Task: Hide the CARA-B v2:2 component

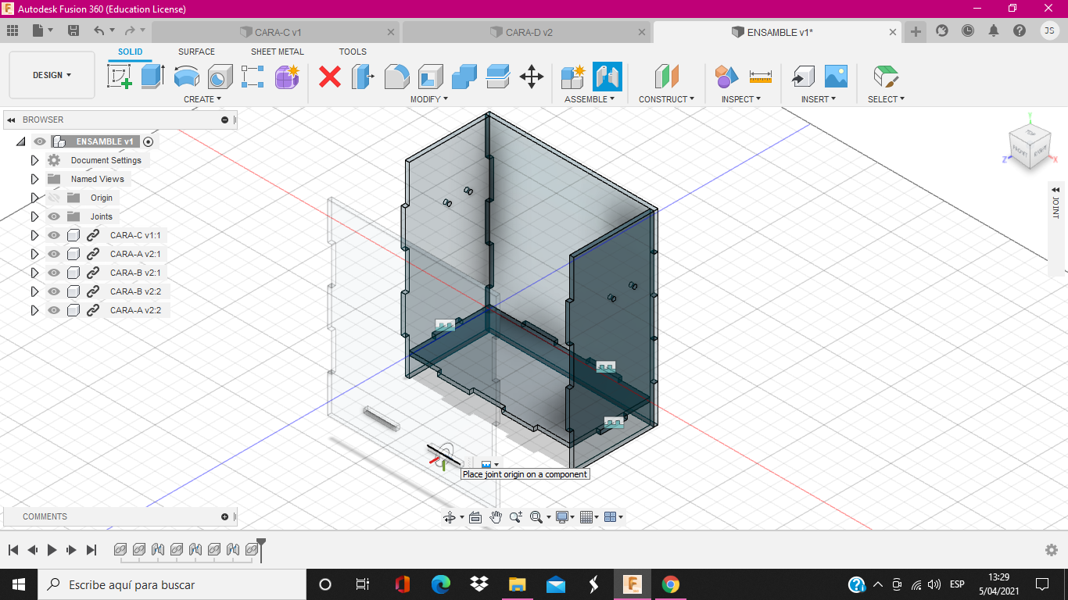Action: (x=54, y=291)
